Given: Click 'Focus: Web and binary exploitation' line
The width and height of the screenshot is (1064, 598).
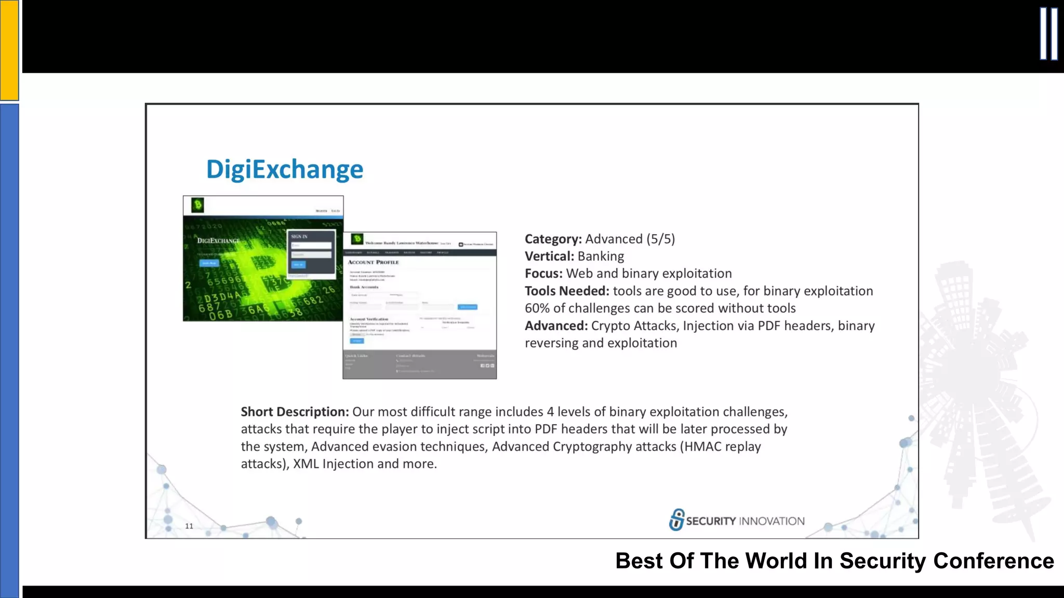Looking at the screenshot, I should coord(628,274).
